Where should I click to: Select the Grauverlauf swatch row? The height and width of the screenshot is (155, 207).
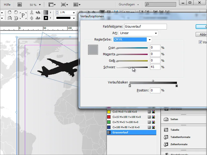131,132
